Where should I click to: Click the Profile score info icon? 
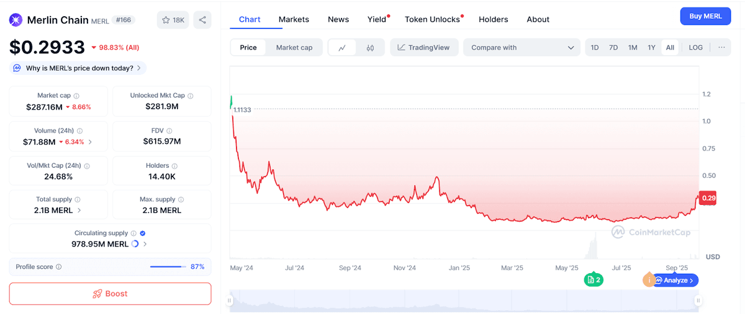point(59,267)
